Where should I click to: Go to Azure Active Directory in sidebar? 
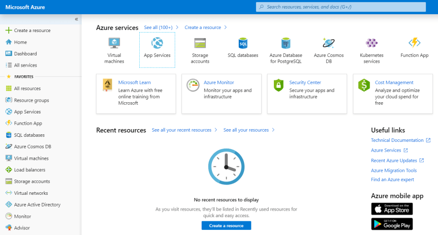37,204
